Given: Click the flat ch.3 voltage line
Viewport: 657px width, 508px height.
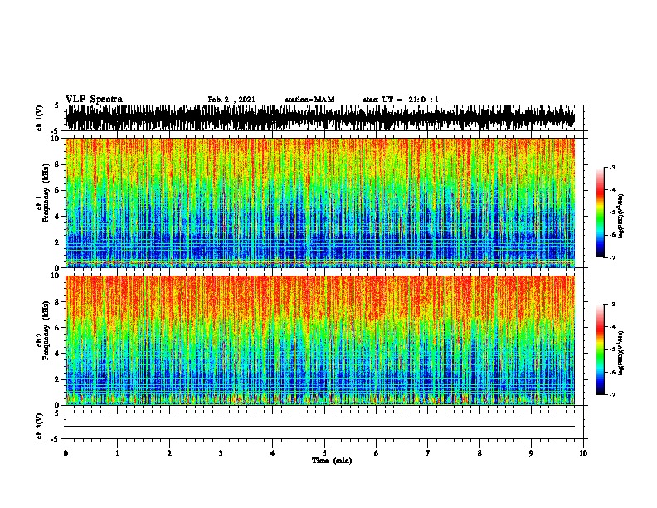Looking at the screenshot, I should [x=320, y=427].
